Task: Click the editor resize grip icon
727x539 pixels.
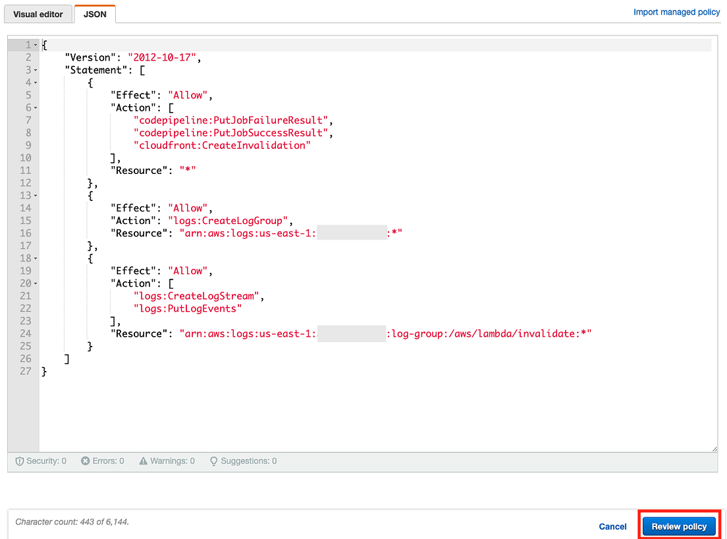Action: (714, 448)
